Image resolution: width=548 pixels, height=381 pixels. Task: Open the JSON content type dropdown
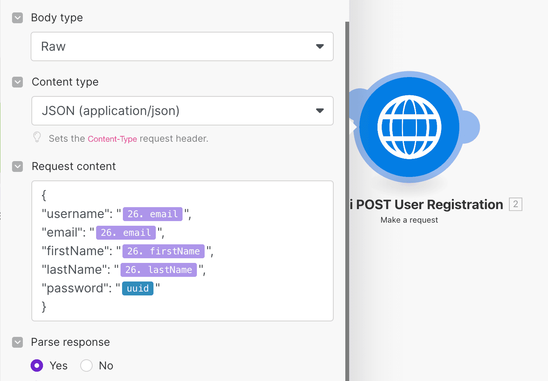tap(183, 111)
